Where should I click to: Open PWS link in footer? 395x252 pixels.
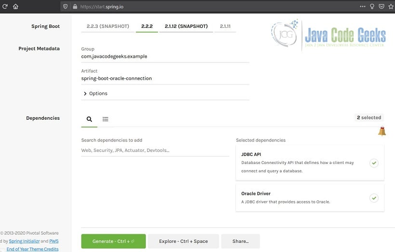pyautogui.click(x=54, y=241)
